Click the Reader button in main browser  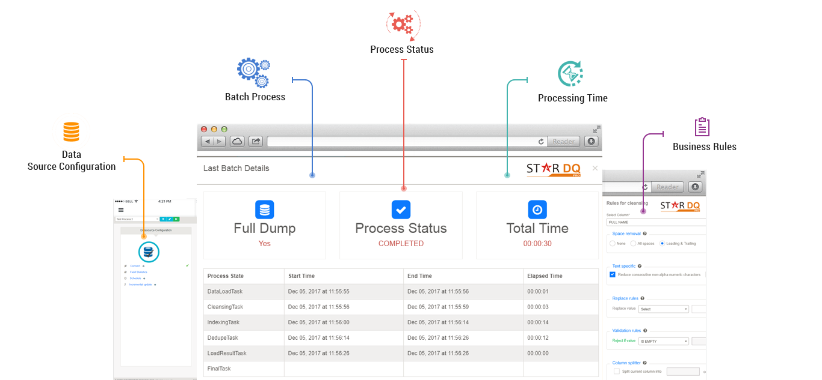point(563,142)
